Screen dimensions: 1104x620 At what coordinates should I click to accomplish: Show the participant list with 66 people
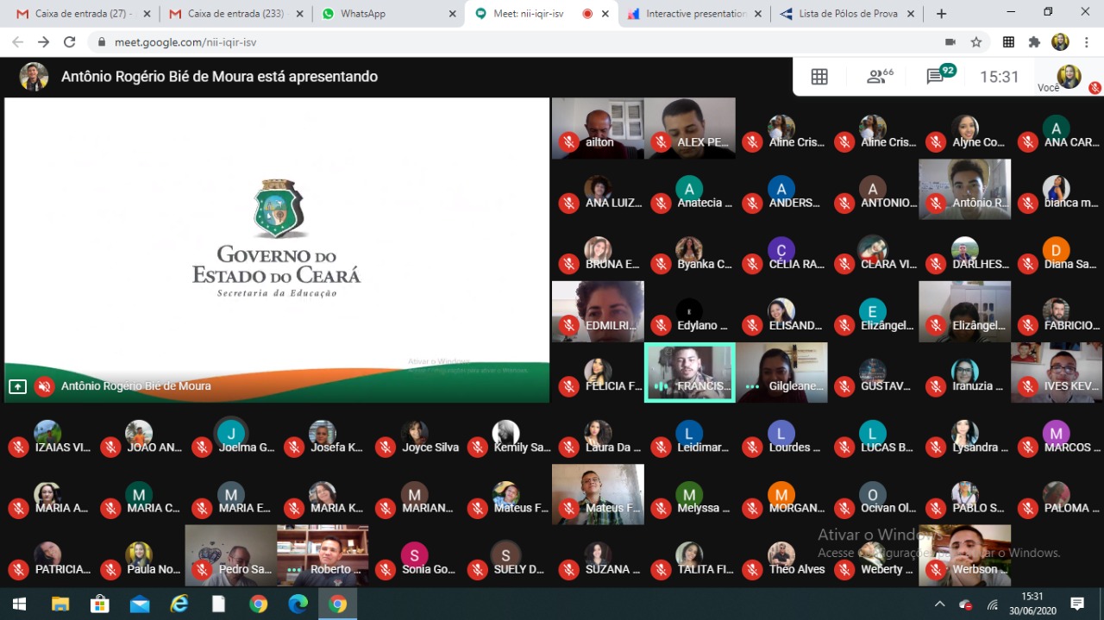pos(879,77)
